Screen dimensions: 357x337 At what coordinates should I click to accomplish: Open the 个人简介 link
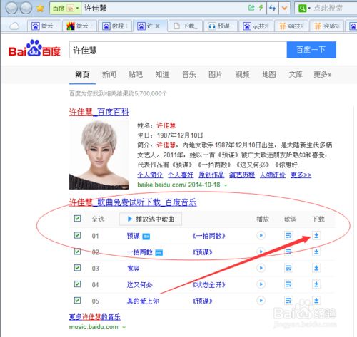[x=150, y=175]
